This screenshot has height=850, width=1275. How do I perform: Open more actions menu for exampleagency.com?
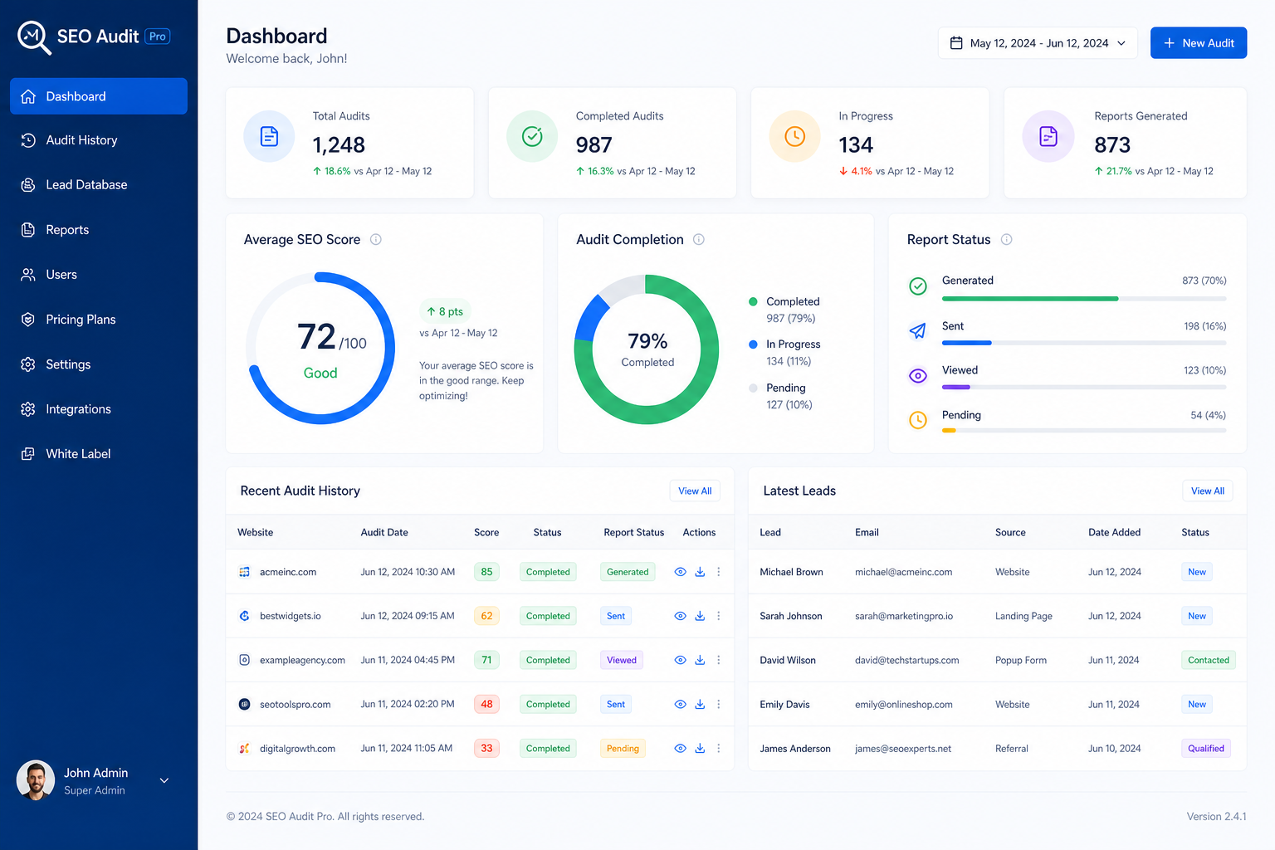point(719,660)
